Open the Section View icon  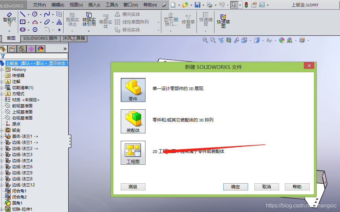point(229,40)
